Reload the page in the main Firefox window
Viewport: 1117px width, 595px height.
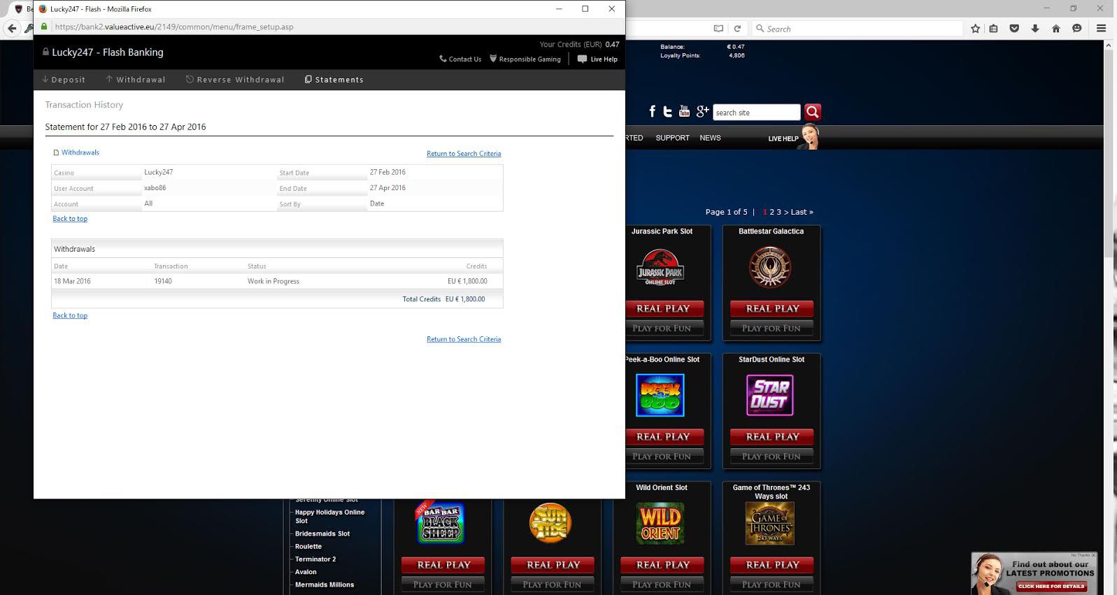[x=737, y=29]
